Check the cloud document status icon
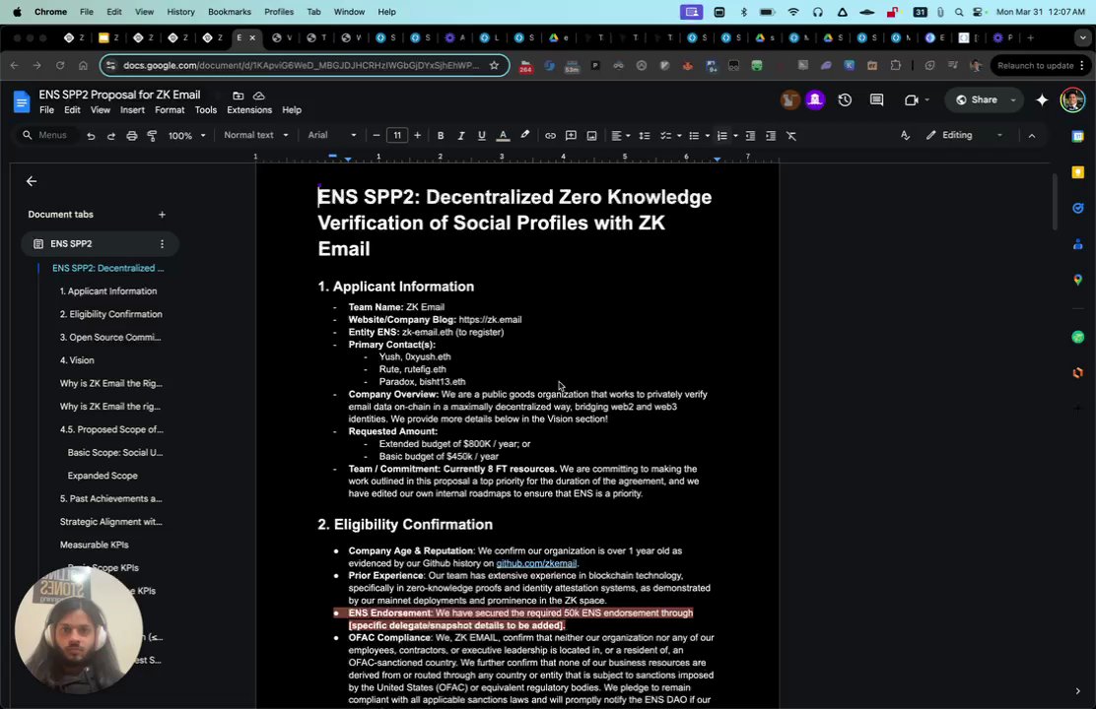 (258, 95)
